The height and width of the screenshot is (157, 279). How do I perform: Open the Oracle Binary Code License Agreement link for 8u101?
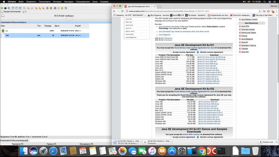point(195,48)
